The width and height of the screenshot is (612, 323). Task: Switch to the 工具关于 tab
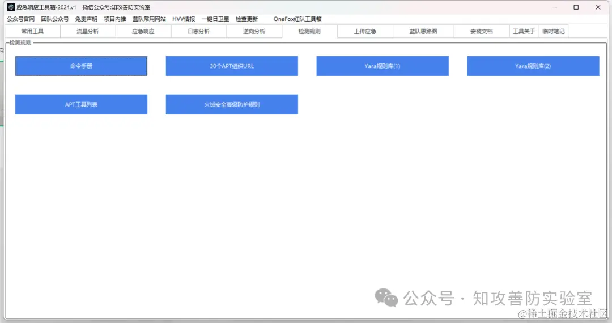(x=524, y=31)
